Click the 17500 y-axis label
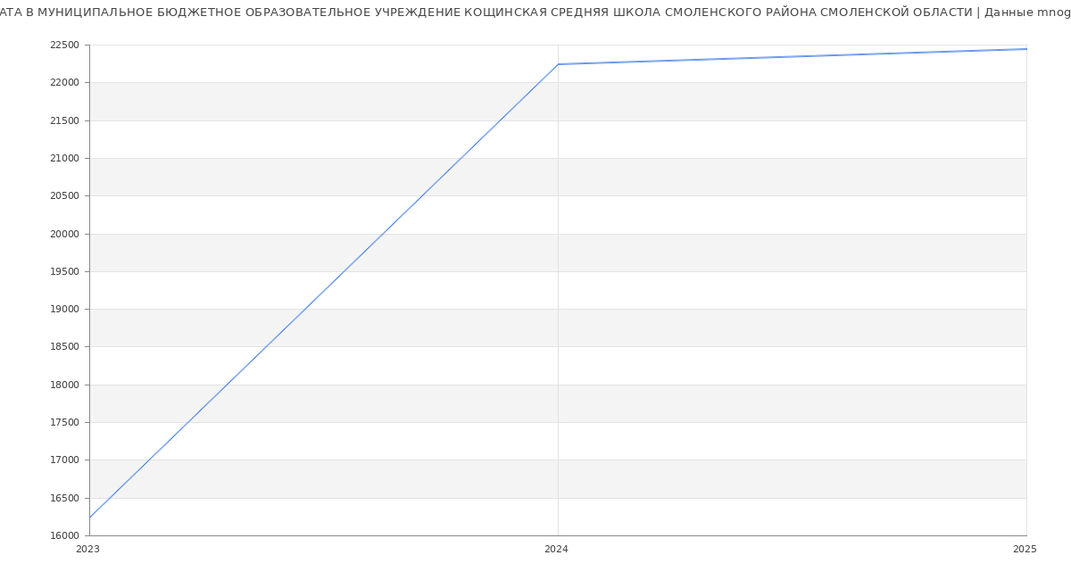1071x580 pixels. [x=65, y=423]
